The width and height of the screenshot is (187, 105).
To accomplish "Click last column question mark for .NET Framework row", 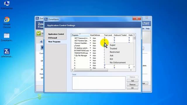I will click(129, 38).
